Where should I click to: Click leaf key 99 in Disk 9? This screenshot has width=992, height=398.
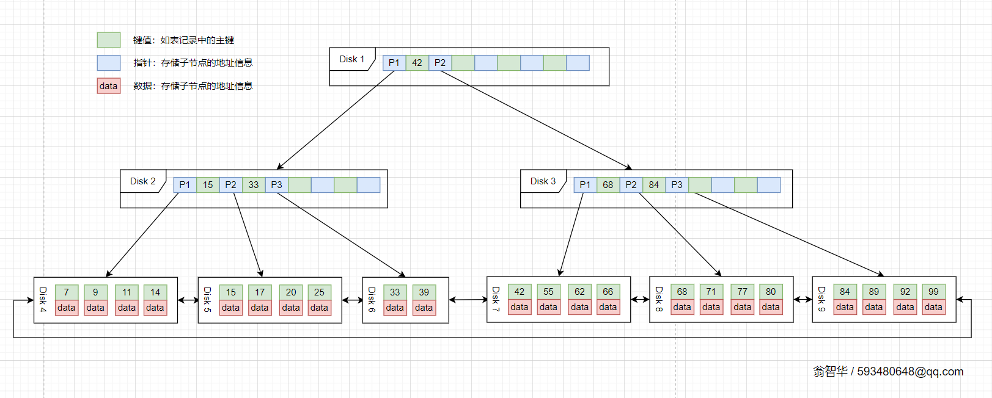click(x=933, y=292)
